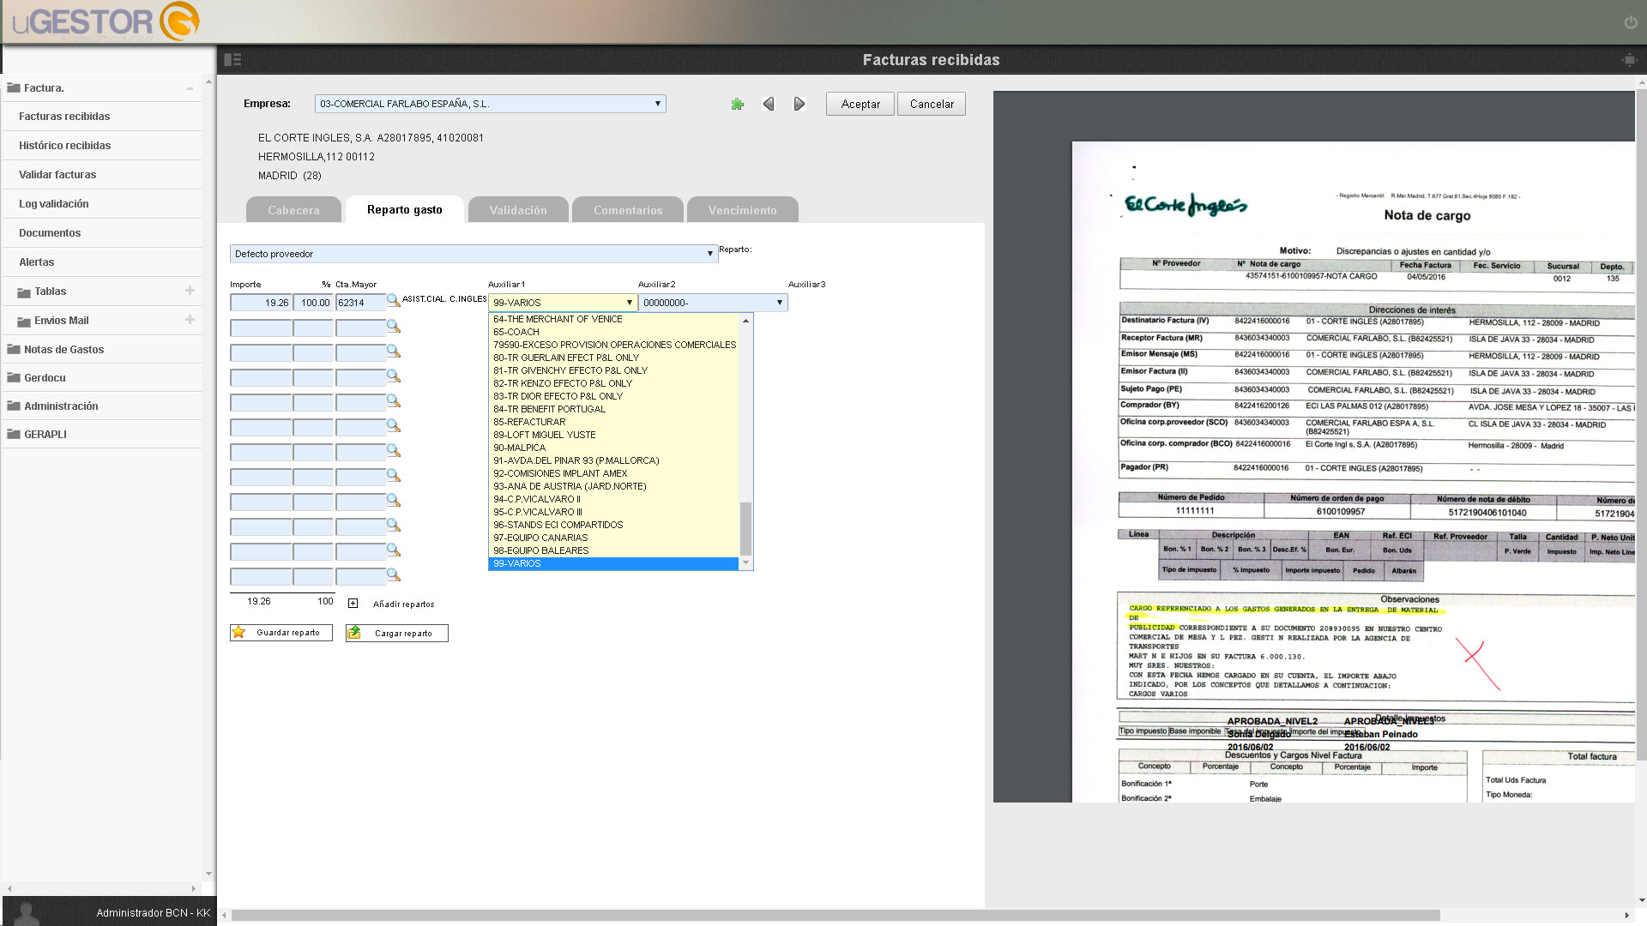Click Cargar reparto button
Viewport: 1647px width, 926px height.
397,633
